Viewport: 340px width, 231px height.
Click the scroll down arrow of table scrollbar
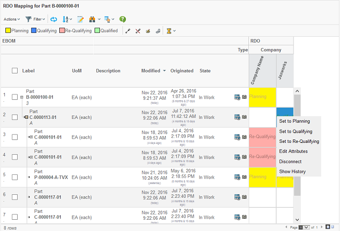pyautogui.click(x=296, y=220)
